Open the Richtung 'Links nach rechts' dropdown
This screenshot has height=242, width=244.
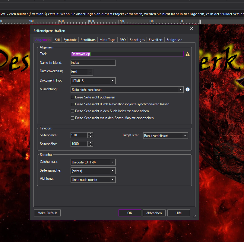point(93,180)
